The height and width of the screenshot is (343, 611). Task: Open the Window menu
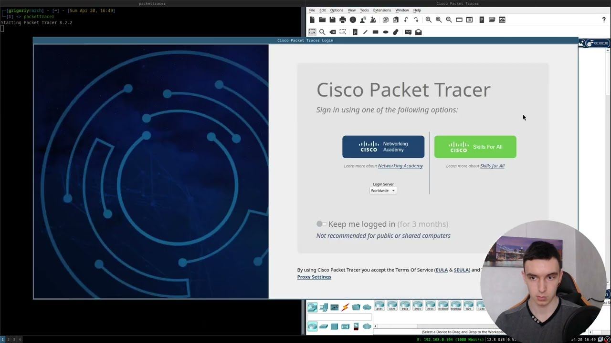pos(402,10)
